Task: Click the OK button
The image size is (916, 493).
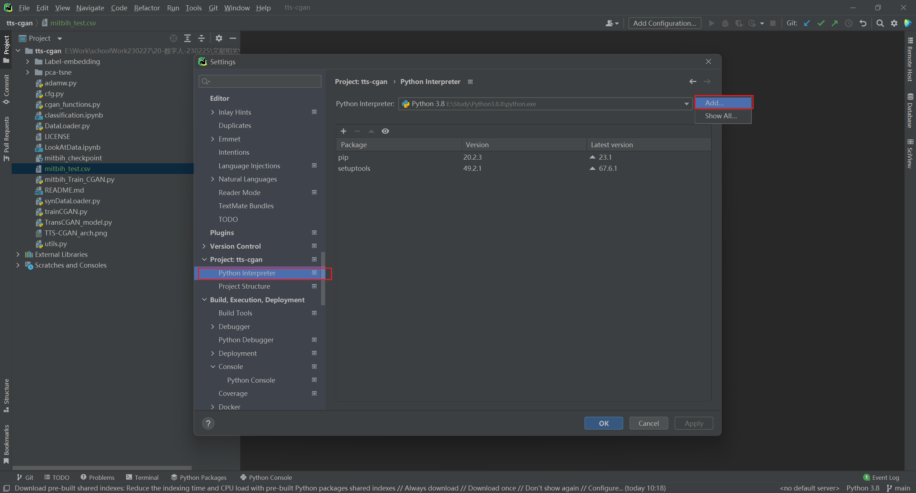Action: 604,423
